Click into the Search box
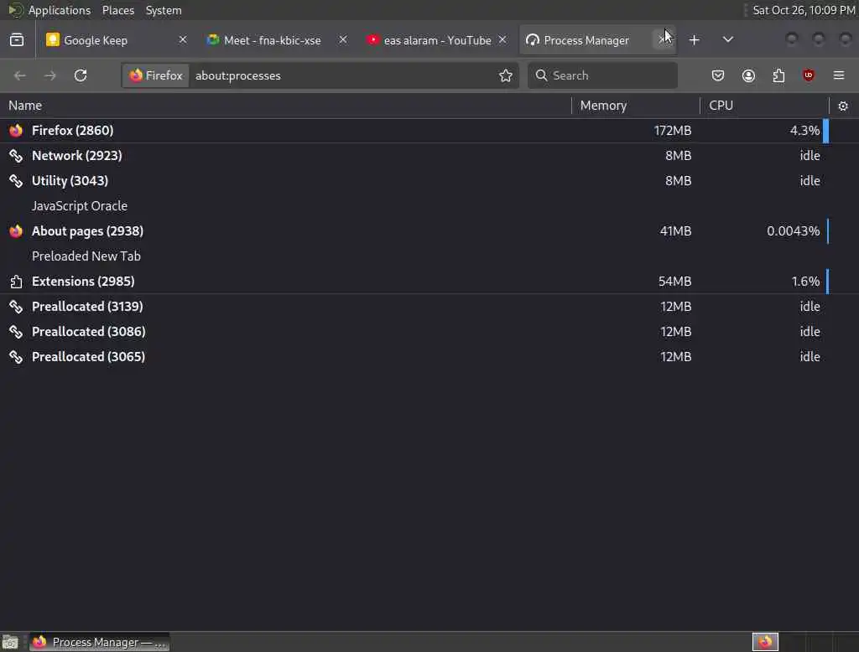Screen dimensions: 859x652 (602, 75)
